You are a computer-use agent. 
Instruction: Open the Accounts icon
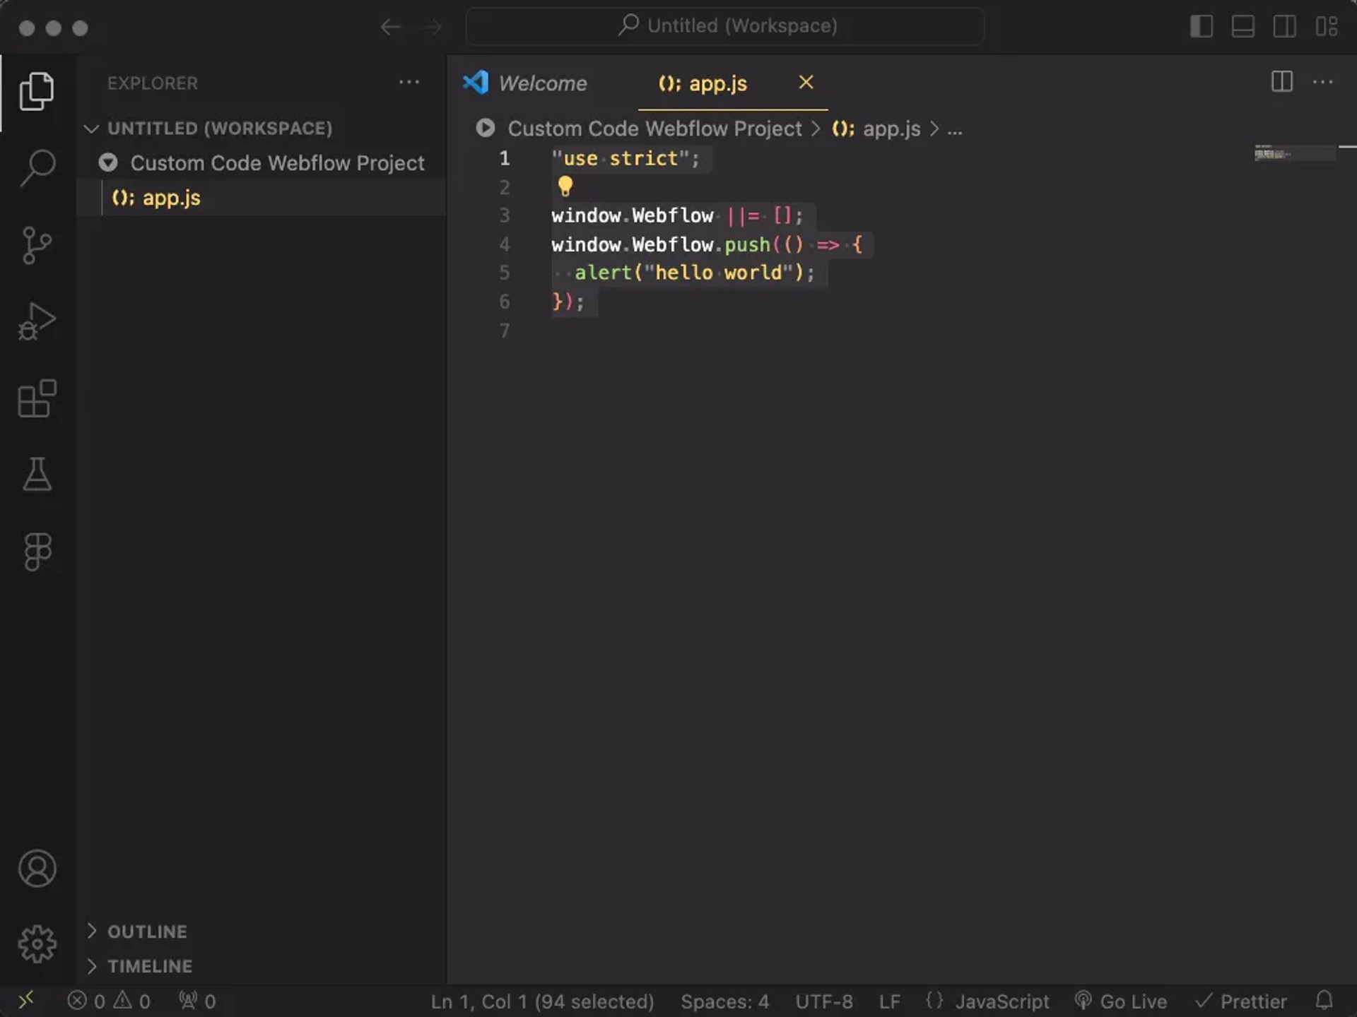tap(37, 869)
